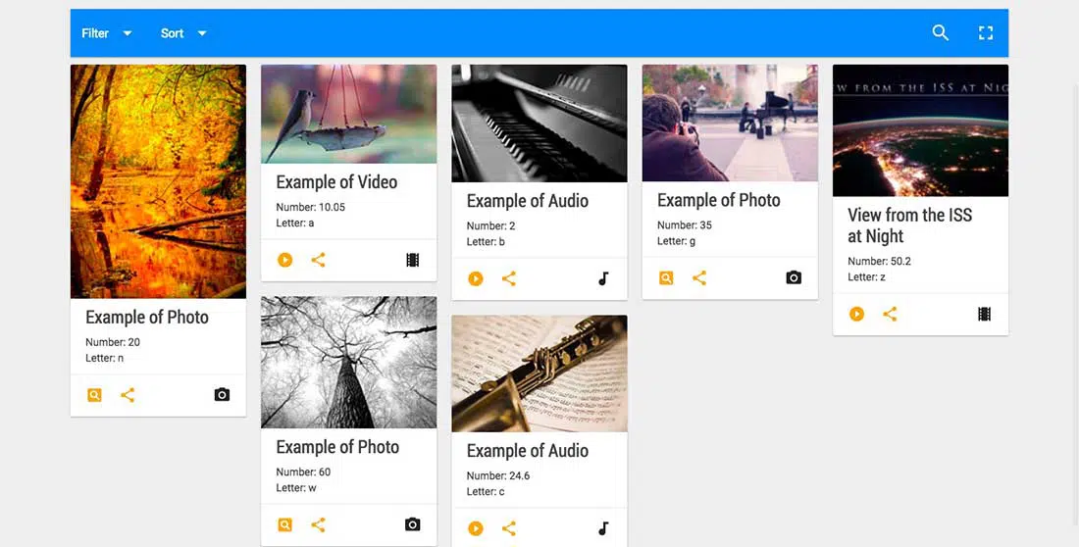The height and width of the screenshot is (547, 1079).
Task: Open the bird feeder video thumbnail
Action: click(x=348, y=114)
